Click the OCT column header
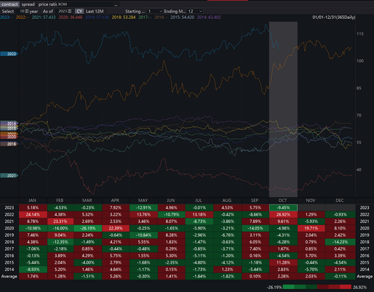The image size is (374, 292). [283, 200]
